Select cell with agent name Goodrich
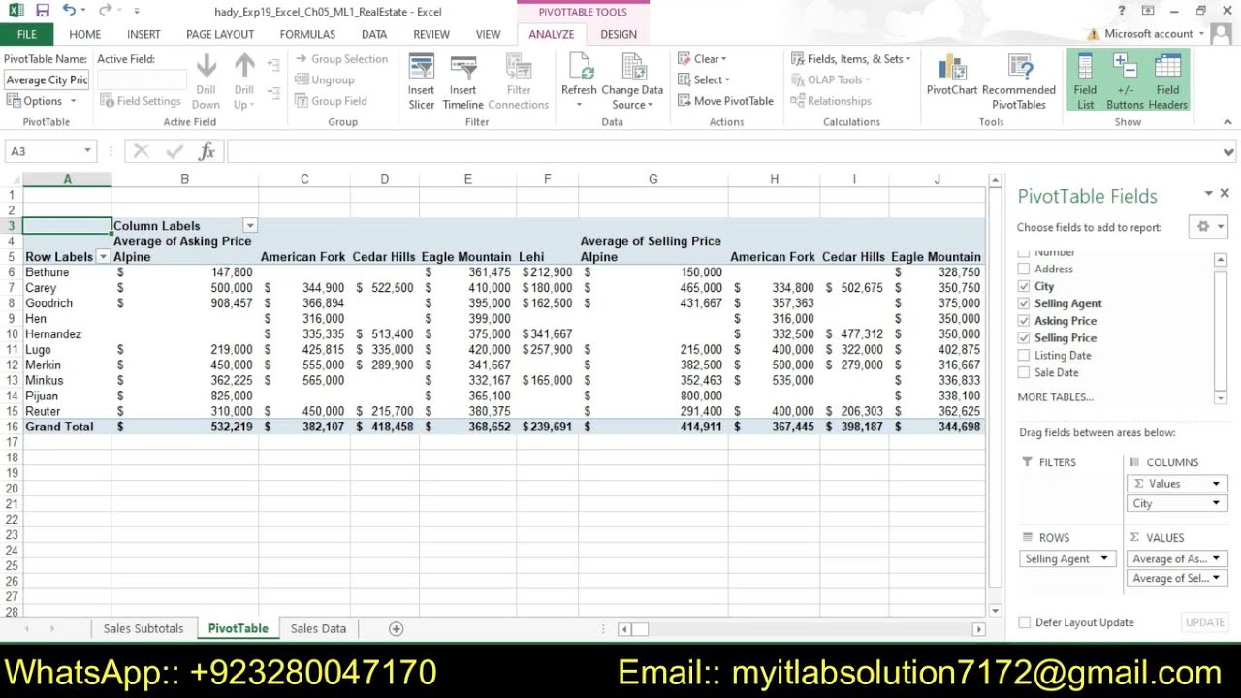This screenshot has height=698, width=1241. pos(67,303)
